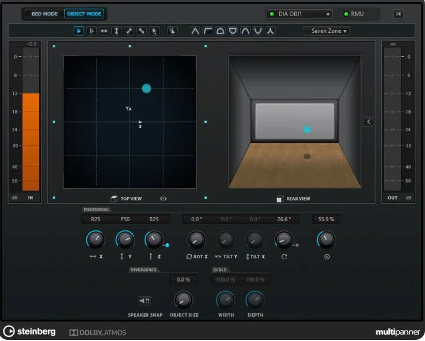
Task: Click the radius icon under the last knob
Action: (327, 256)
